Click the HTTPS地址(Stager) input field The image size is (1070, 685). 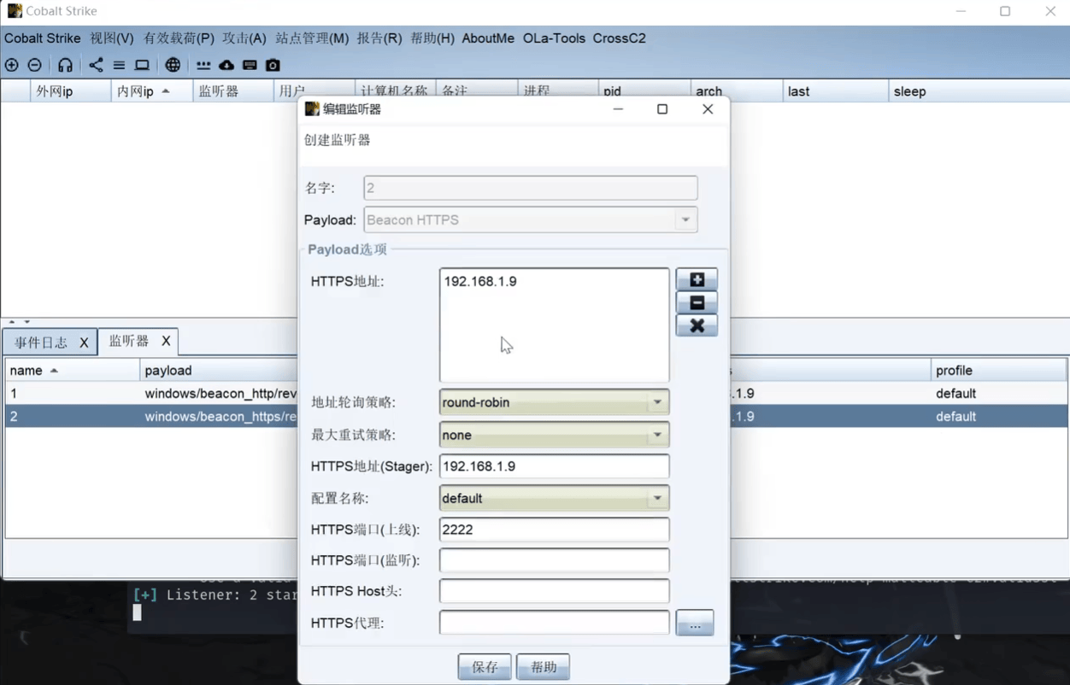tap(554, 466)
